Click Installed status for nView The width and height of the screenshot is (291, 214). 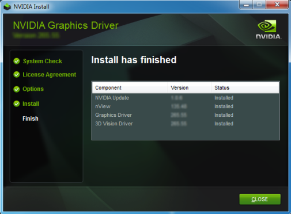(224, 106)
